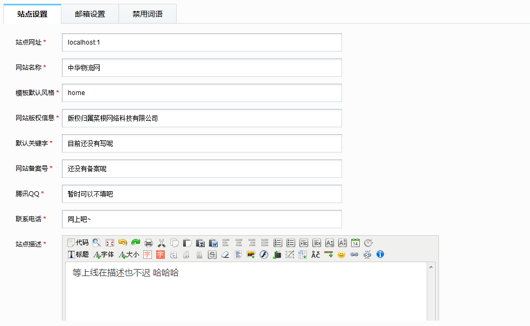The height and width of the screenshot is (326, 530).
Task: Click the printer icon in editor
Action: (149, 243)
